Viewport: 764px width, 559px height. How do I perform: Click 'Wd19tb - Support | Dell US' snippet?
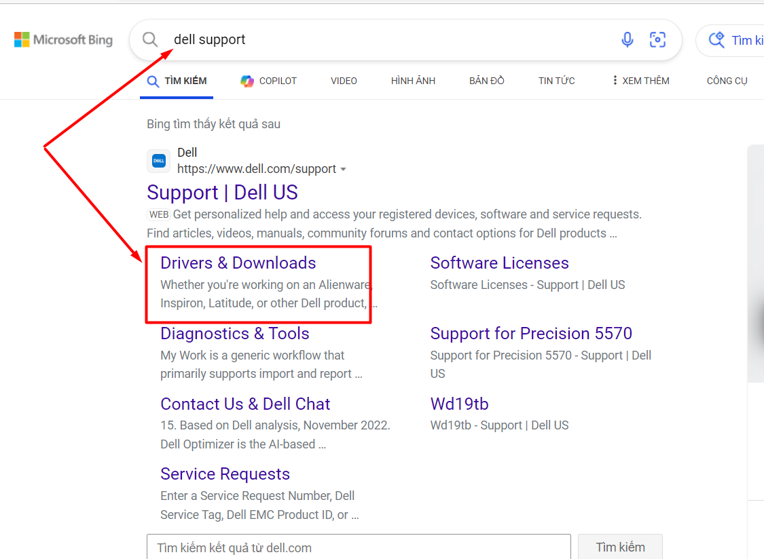click(499, 425)
